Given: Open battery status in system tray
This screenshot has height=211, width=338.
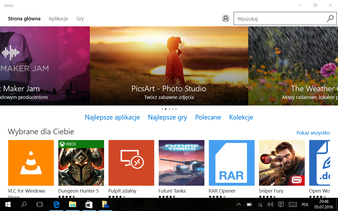Looking at the screenshot, I should pos(249,204).
